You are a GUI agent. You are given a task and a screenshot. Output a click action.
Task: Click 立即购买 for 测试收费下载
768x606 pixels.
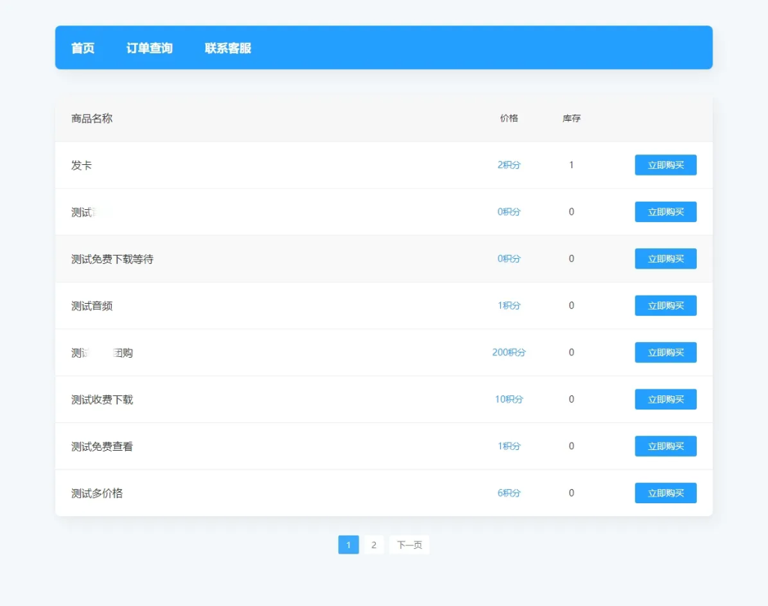665,400
